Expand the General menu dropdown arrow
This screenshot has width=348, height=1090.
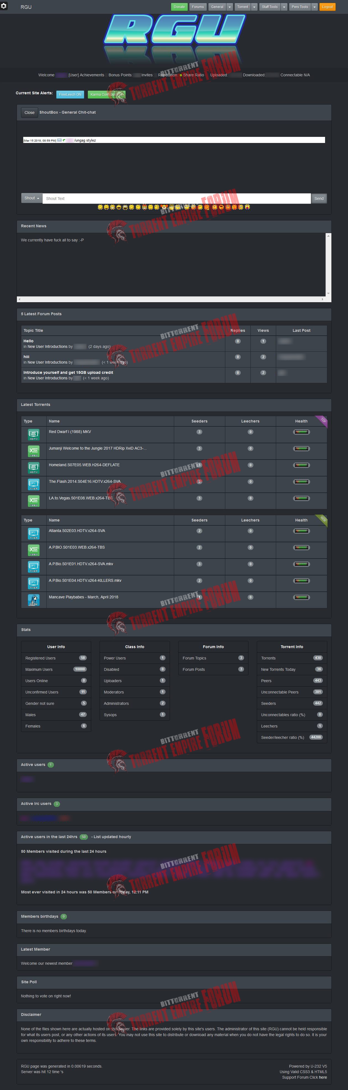coord(230,7)
